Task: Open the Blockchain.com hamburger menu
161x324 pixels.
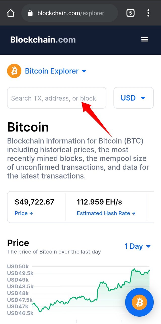Action: tap(145, 39)
